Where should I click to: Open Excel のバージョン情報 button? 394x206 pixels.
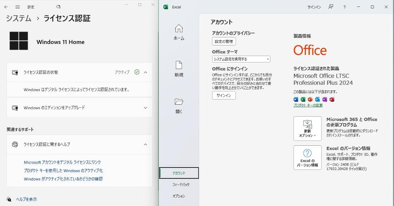[x=308, y=158]
